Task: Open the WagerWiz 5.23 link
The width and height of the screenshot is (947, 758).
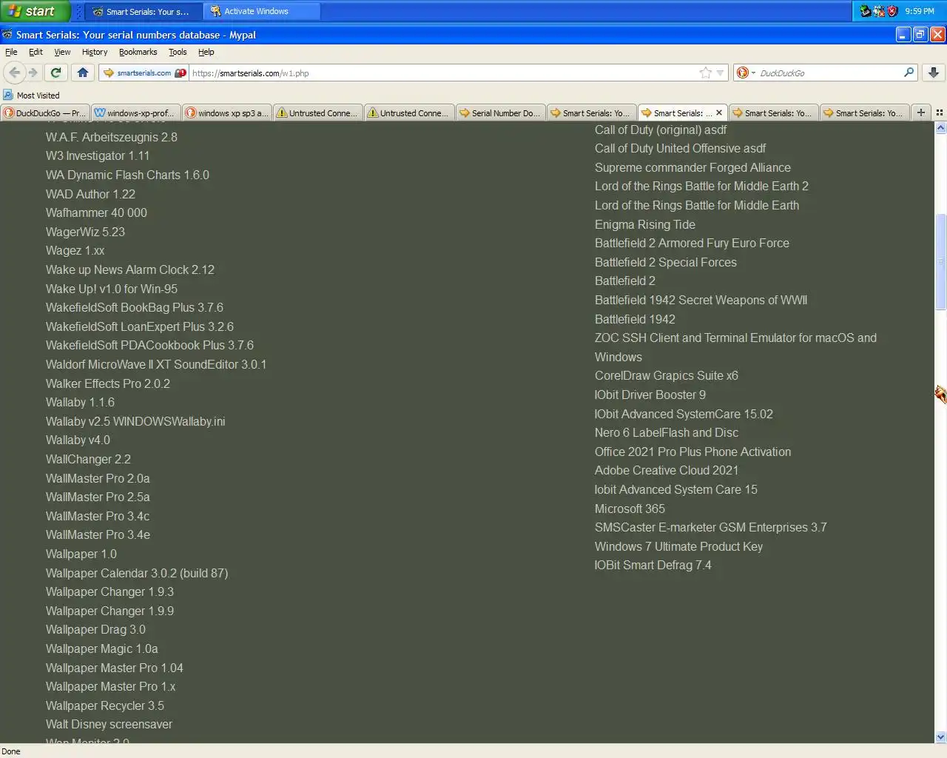Action: coord(85,232)
